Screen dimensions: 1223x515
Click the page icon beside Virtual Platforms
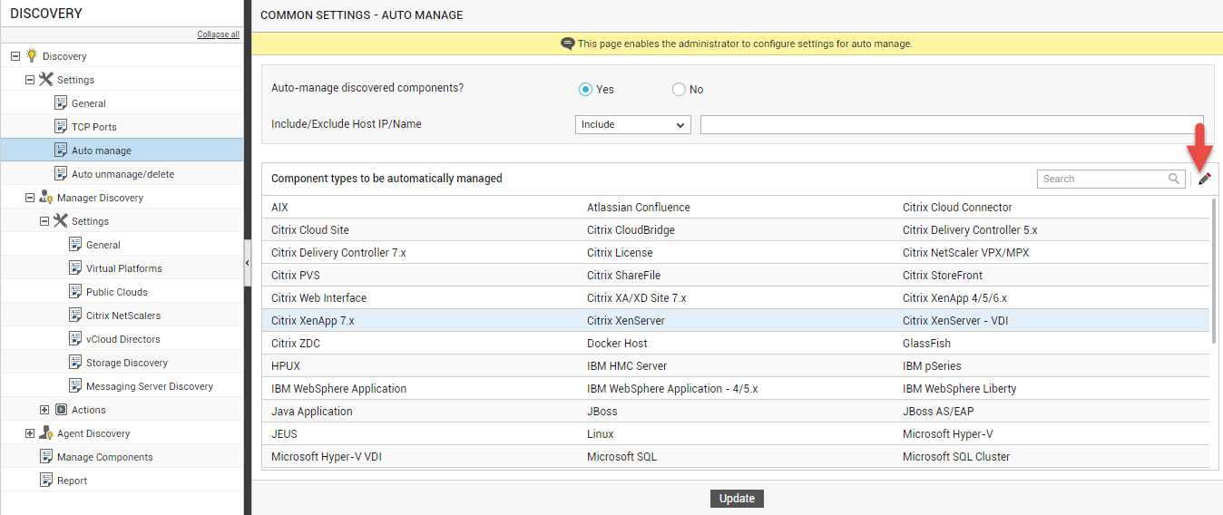75,268
